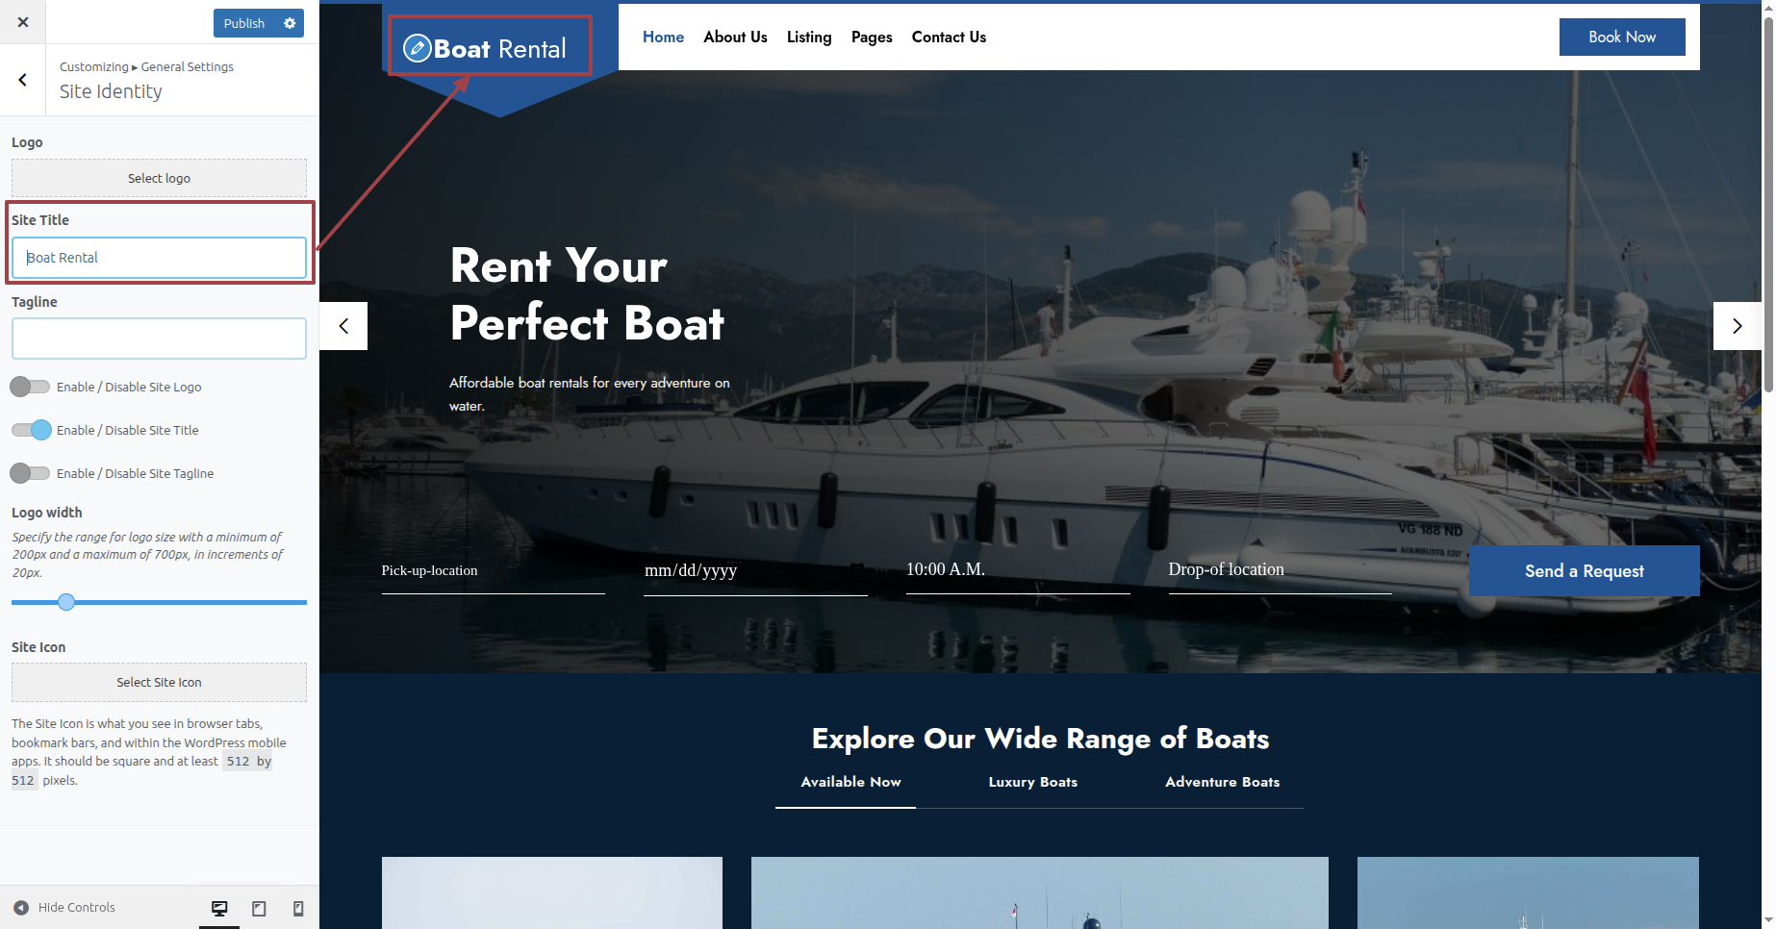Switch to desktop preview mode
Screen dimensions: 1776x929
coord(219,908)
